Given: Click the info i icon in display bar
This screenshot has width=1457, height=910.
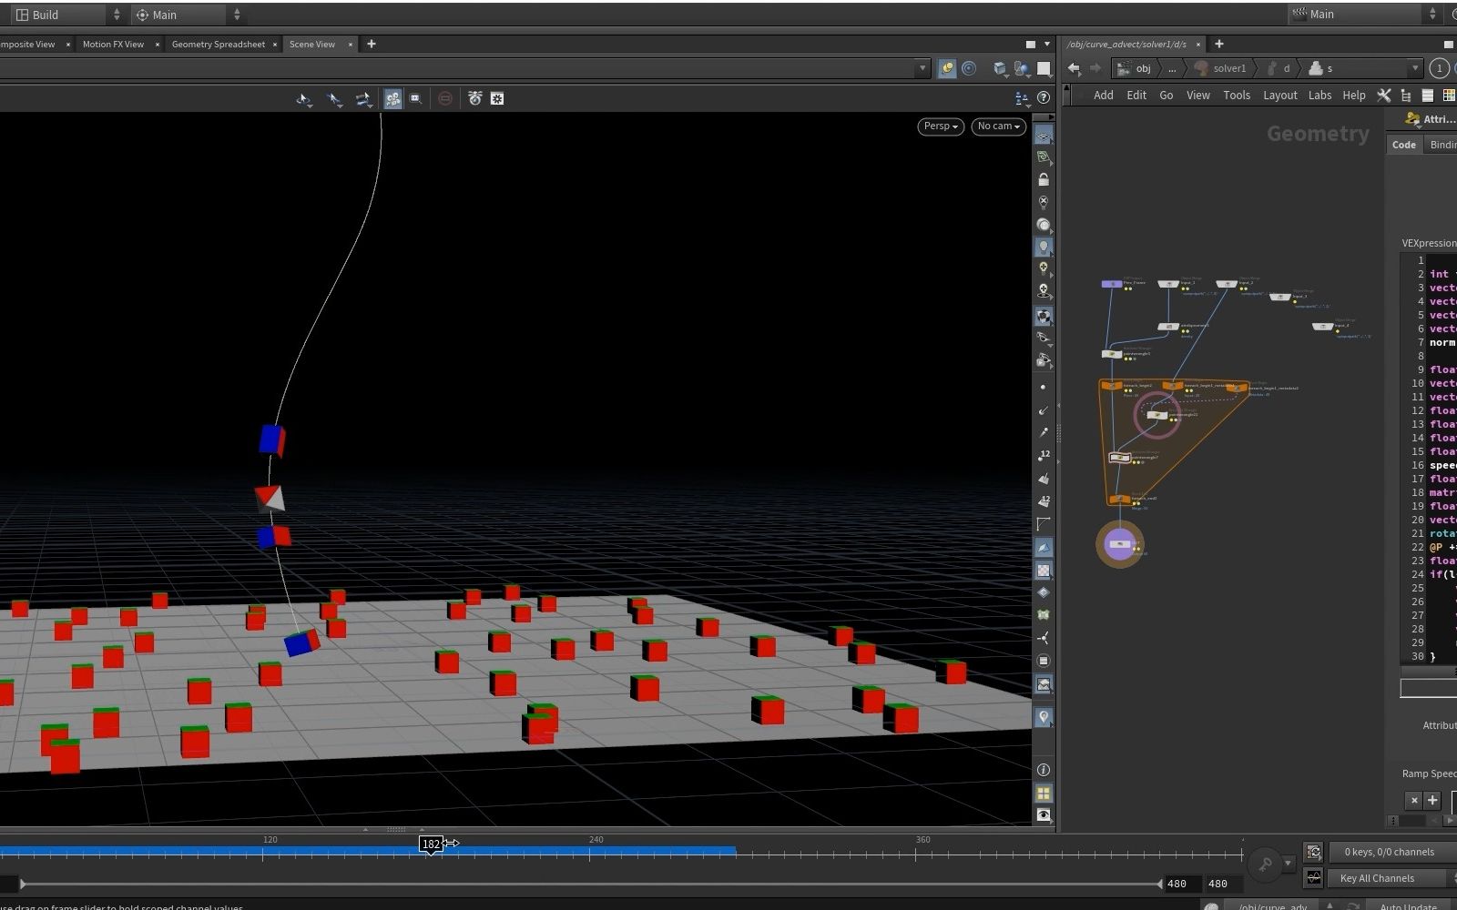Looking at the screenshot, I should (1044, 770).
